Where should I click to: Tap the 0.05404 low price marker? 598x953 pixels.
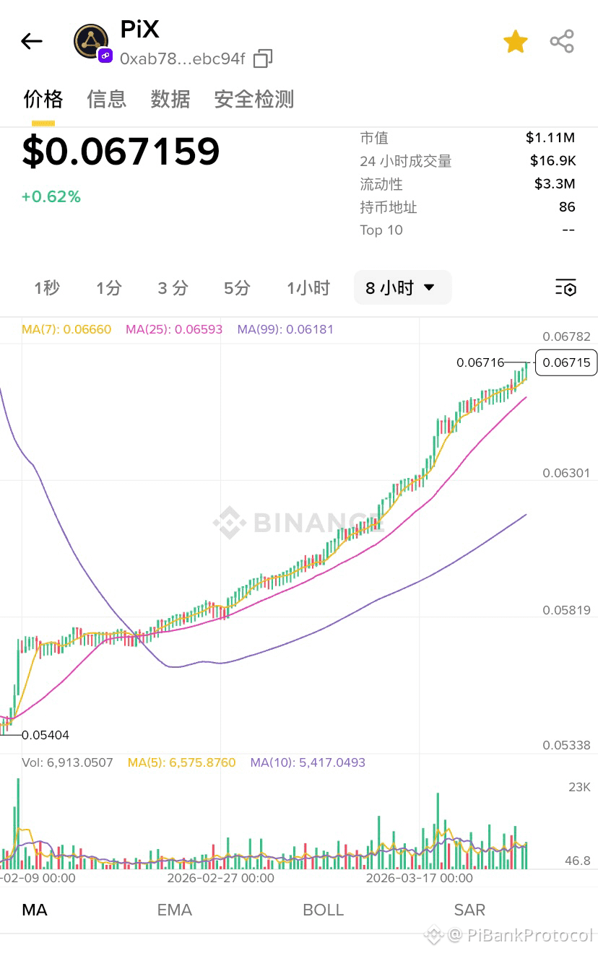[45, 735]
